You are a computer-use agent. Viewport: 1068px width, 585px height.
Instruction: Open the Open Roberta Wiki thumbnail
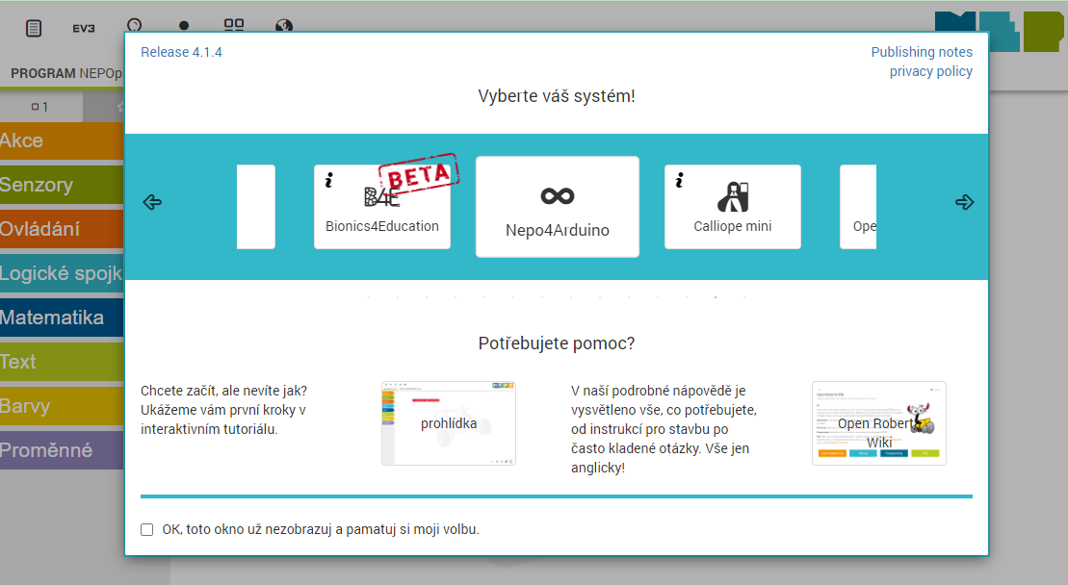pyautogui.click(x=878, y=423)
